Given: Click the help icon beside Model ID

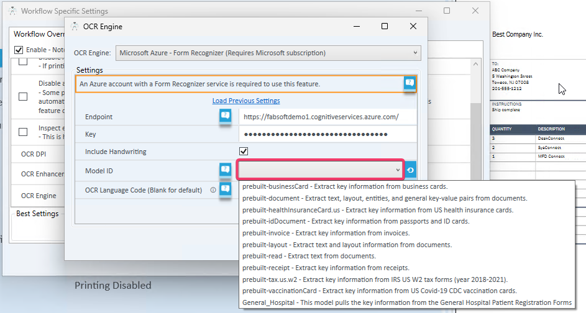Looking at the screenshot, I should tap(225, 170).
